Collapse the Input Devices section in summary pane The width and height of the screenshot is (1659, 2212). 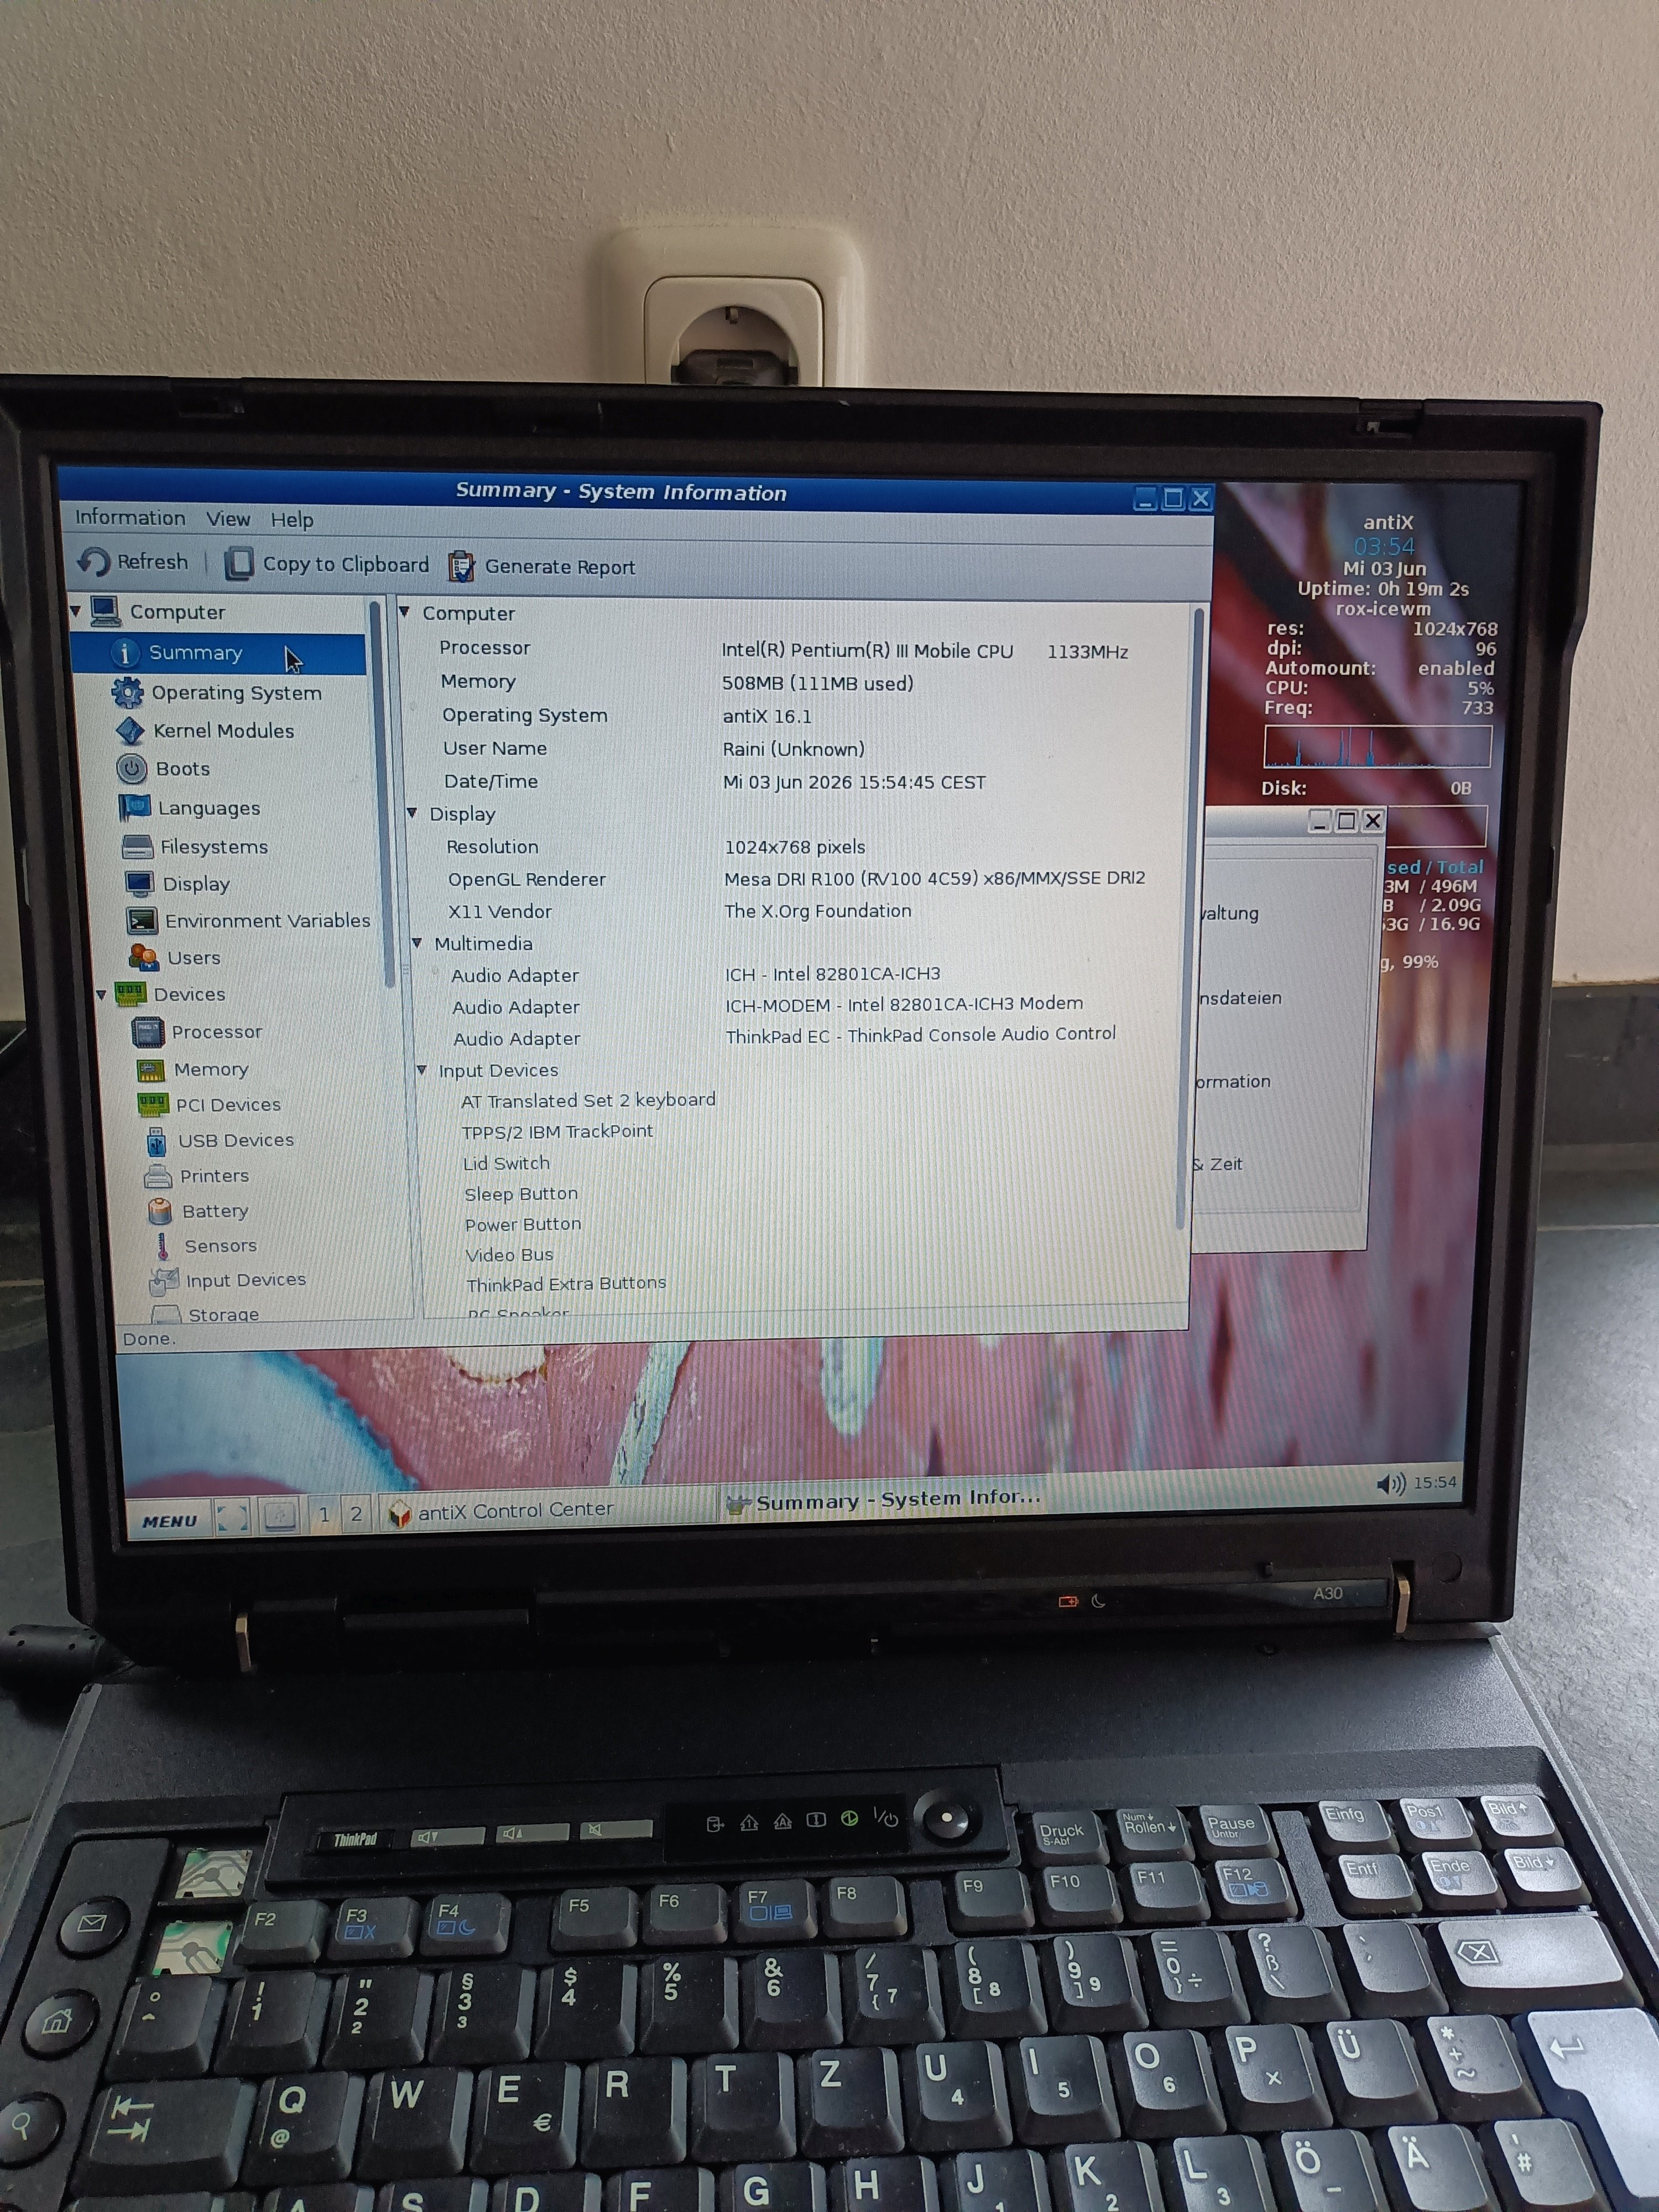click(422, 1070)
